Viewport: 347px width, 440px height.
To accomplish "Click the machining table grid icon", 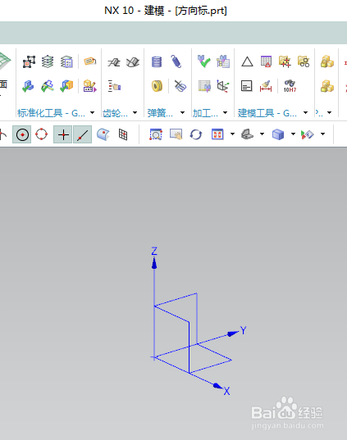I will click(x=204, y=86).
